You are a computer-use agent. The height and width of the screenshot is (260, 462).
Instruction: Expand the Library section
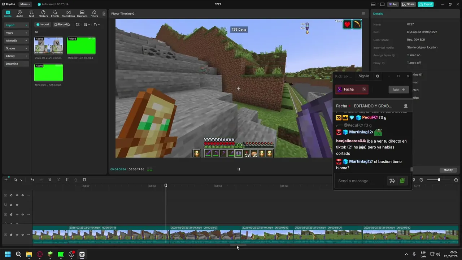click(x=16, y=56)
